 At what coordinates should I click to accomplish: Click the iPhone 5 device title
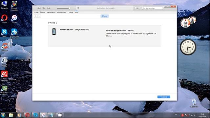coord(52,23)
